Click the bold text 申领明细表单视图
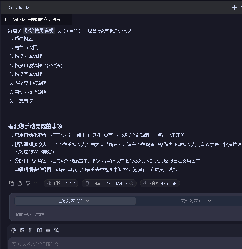242x249 pixels. (33, 170)
